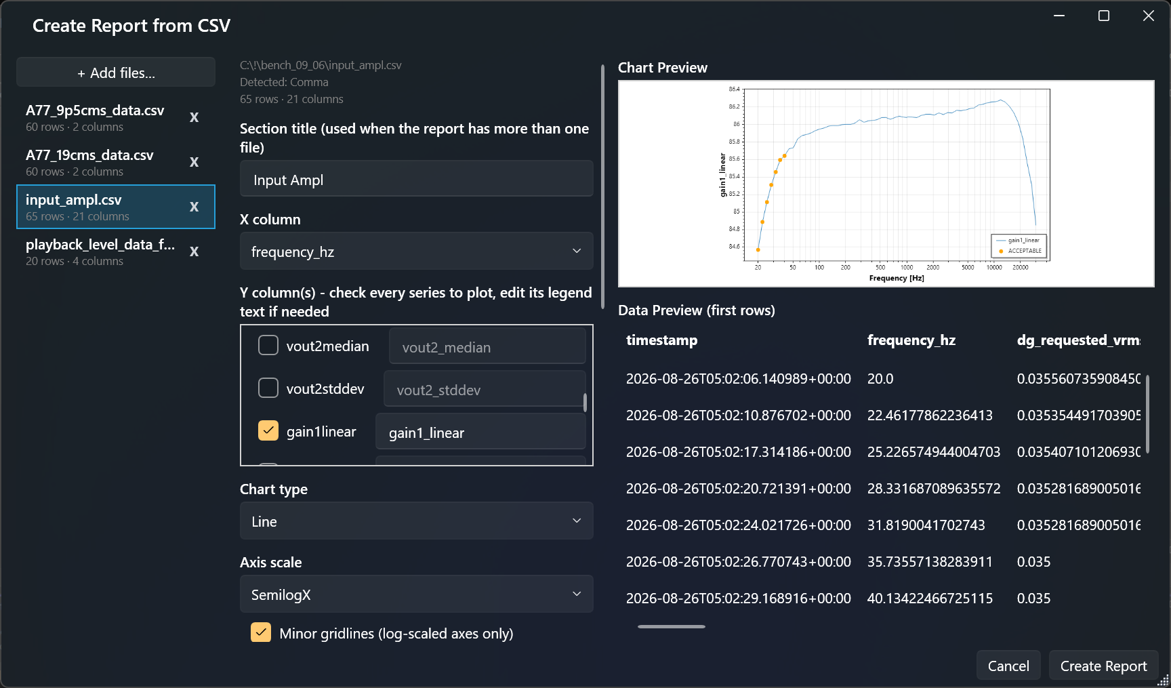This screenshot has height=688, width=1171.
Task: Remove A77_19cms_data.csv from the file list
Action: coord(194,162)
